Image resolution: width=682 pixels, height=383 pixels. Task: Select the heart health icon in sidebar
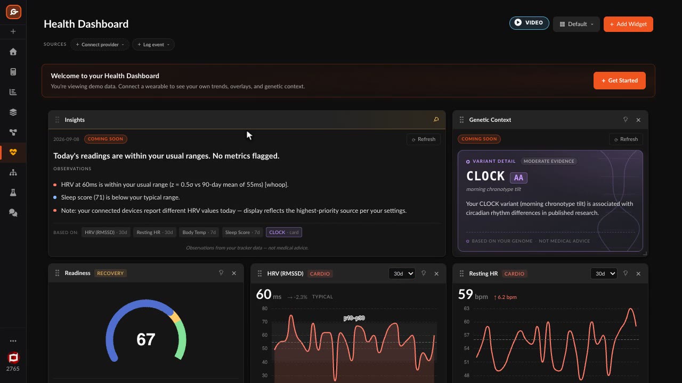pyautogui.click(x=13, y=153)
